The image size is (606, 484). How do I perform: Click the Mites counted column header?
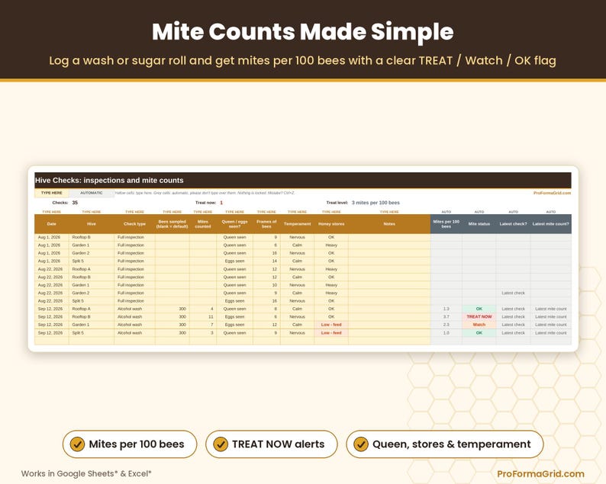(203, 224)
